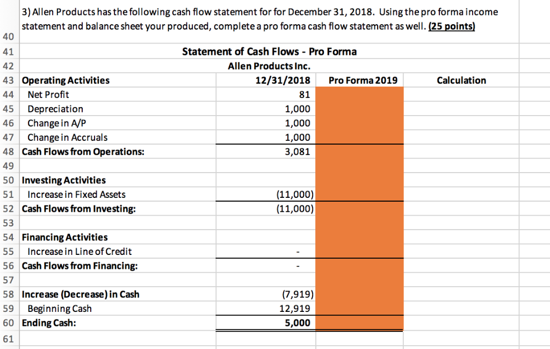Select row header 44
The width and height of the screenshot is (550, 349).
[x=9, y=95]
